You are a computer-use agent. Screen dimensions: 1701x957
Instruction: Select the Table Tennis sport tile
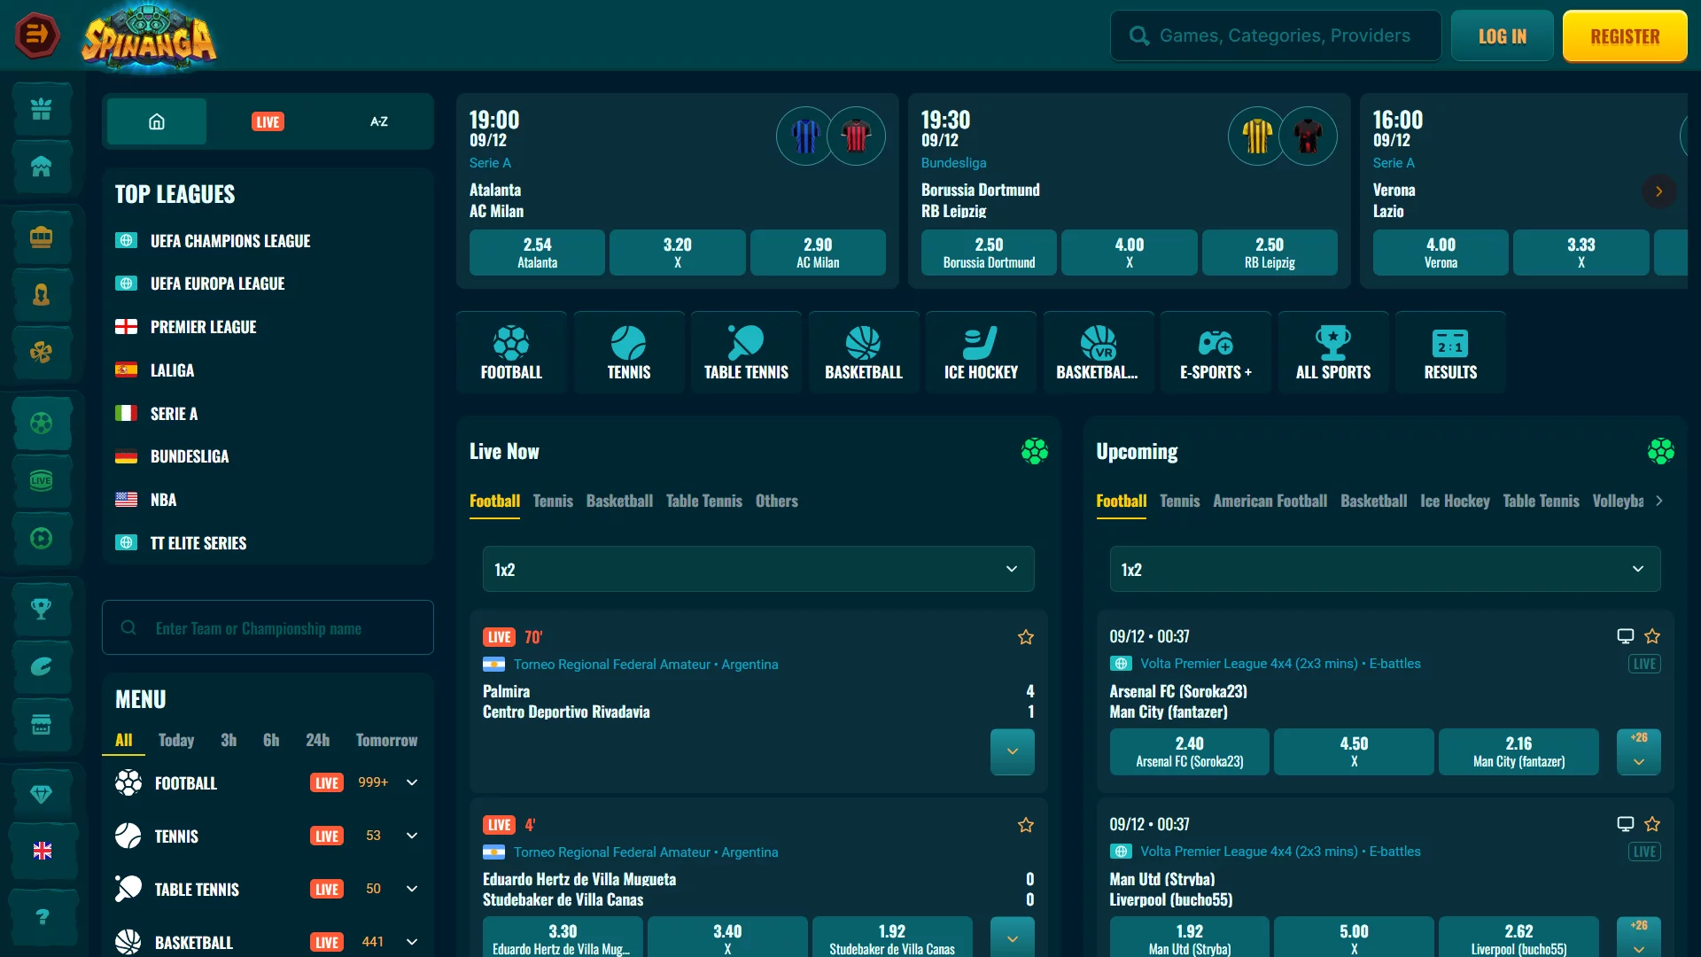pyautogui.click(x=746, y=353)
